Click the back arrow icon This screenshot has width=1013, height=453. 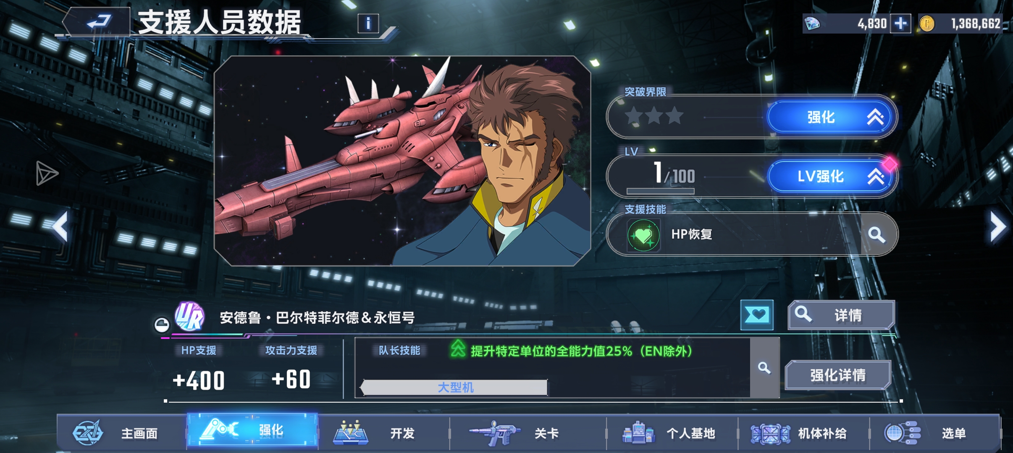[98, 21]
